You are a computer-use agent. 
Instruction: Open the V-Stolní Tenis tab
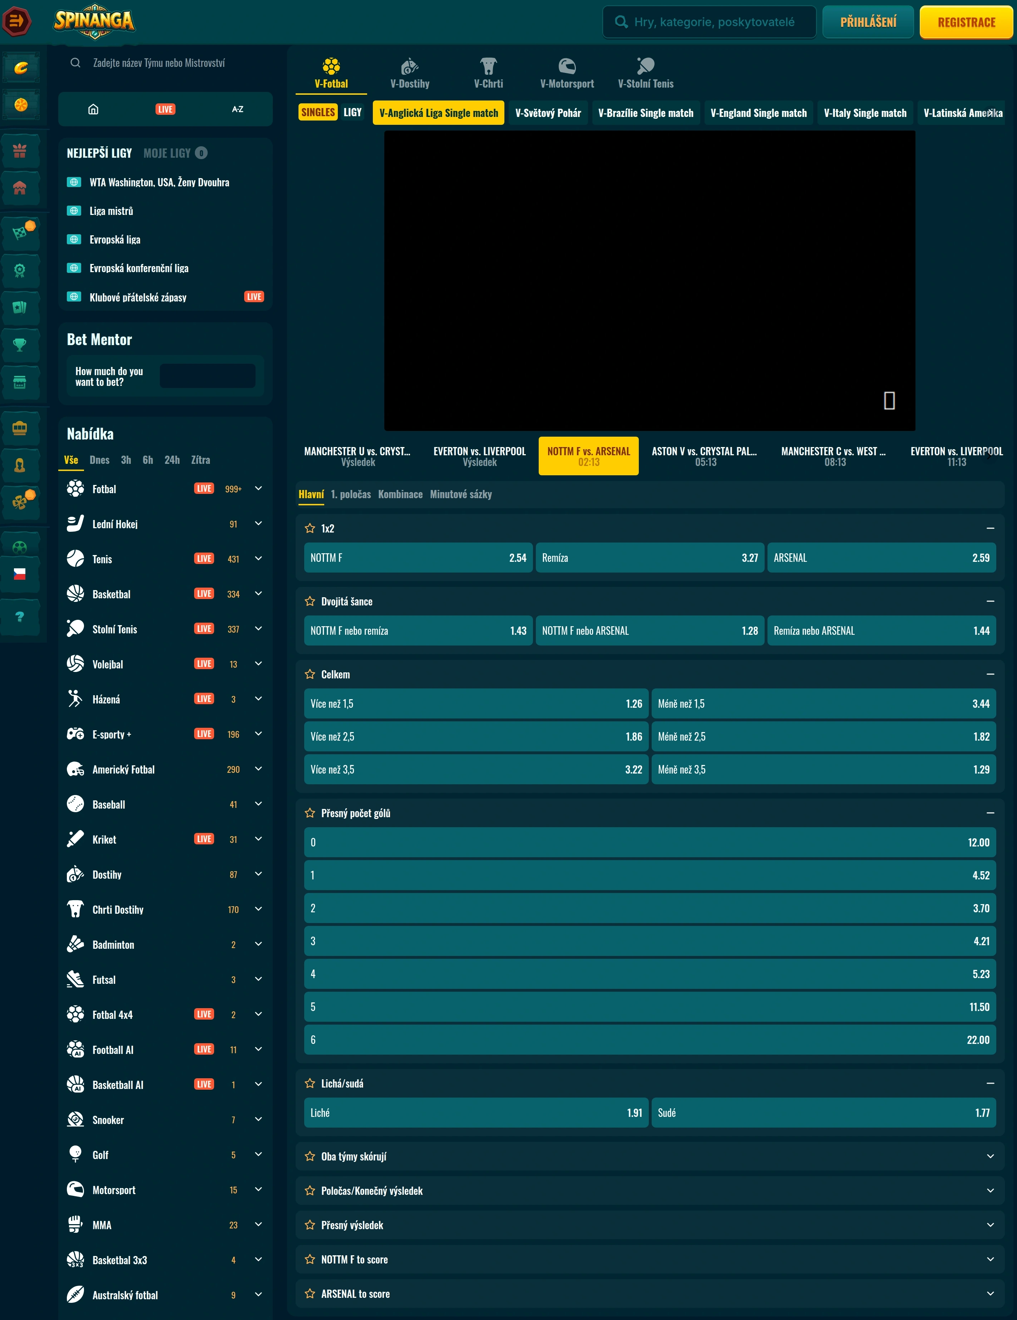(645, 73)
